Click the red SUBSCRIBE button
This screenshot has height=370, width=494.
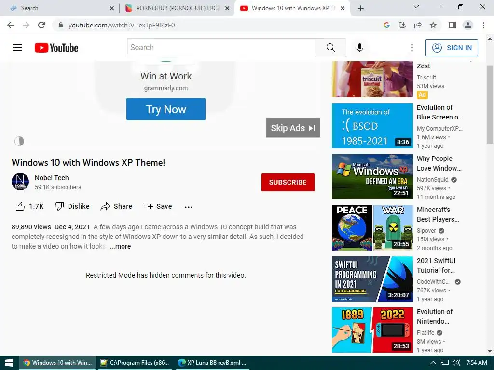[288, 182]
